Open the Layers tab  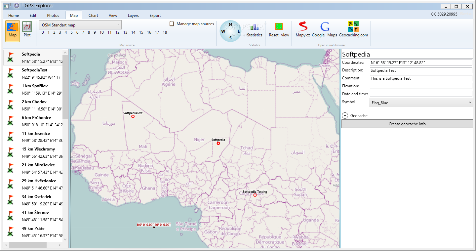(133, 16)
